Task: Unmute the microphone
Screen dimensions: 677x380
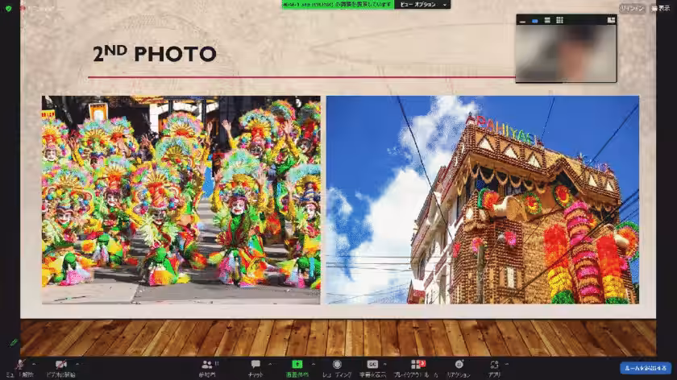Action: tap(21, 366)
